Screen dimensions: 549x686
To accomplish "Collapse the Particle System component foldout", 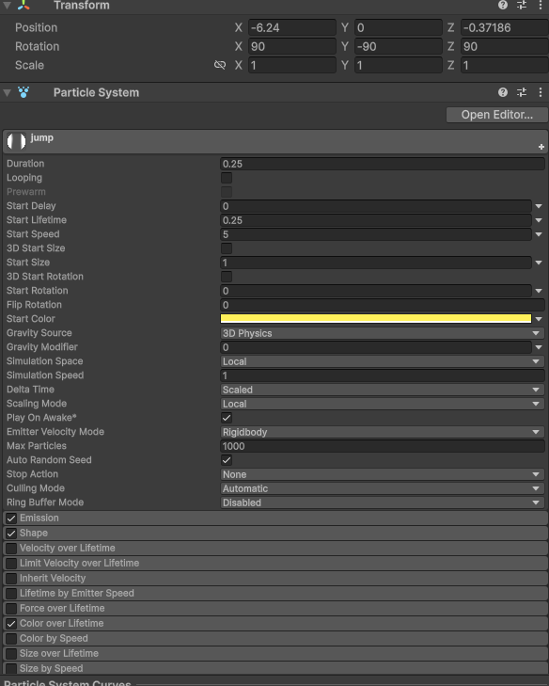I will (x=7, y=93).
